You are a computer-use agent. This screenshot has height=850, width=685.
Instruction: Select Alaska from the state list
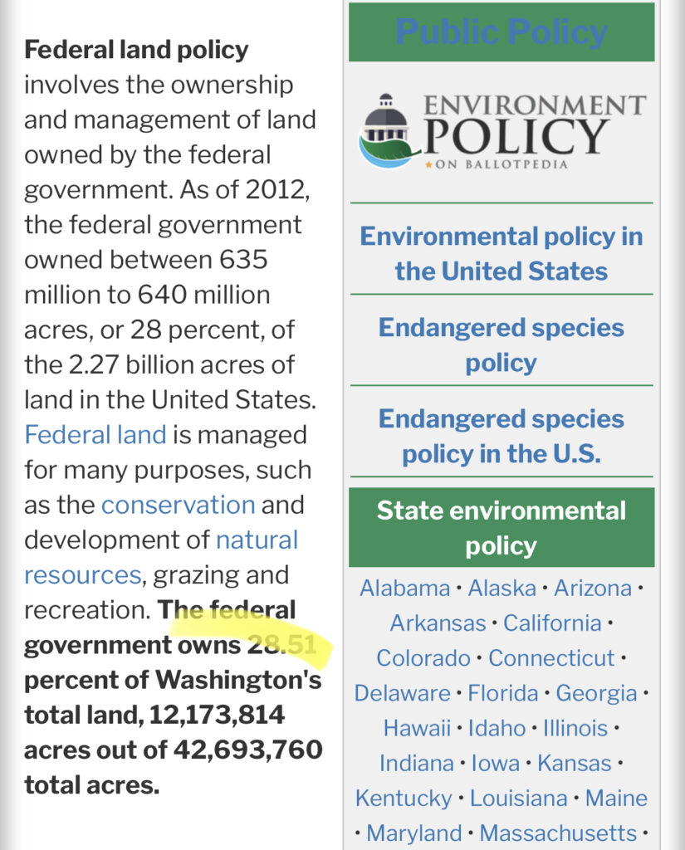(x=502, y=589)
